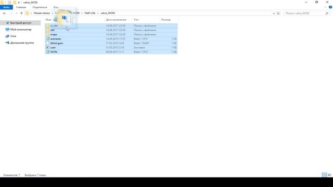
Task: Go up one folder level
Action: (x=21, y=13)
